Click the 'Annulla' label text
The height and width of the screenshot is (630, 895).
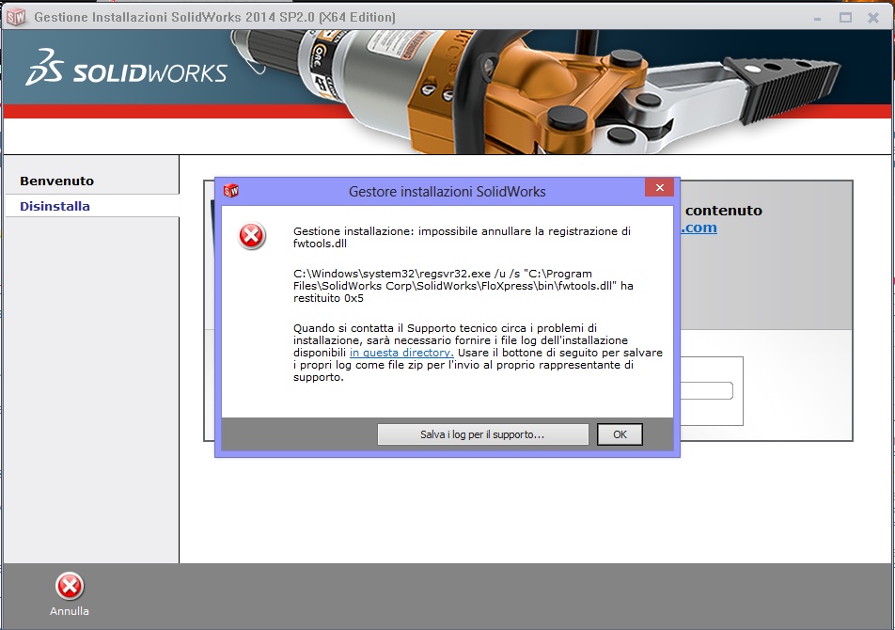(69, 611)
